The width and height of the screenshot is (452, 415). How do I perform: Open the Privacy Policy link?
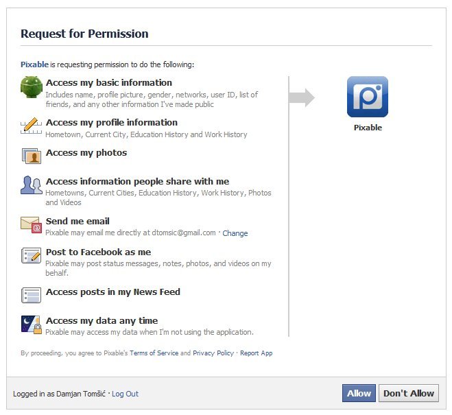point(213,353)
